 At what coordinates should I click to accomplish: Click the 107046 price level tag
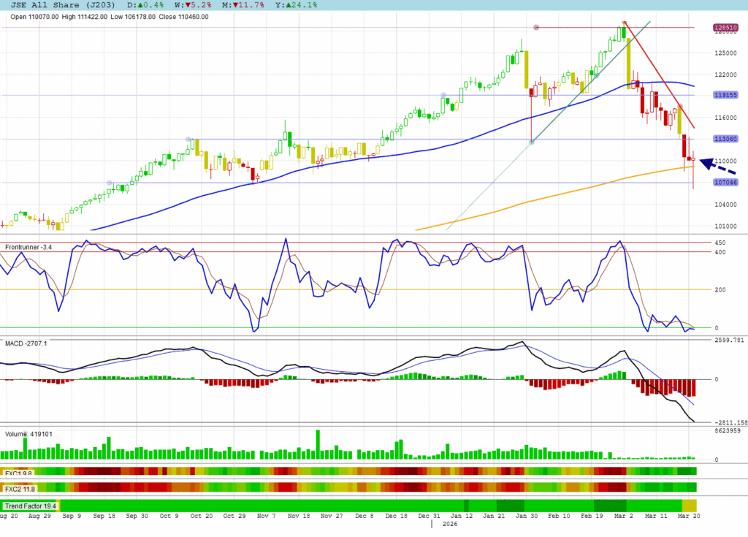[x=724, y=183]
